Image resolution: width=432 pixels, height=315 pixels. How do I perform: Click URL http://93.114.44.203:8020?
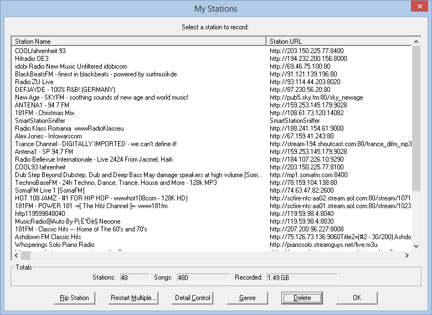coord(305,82)
